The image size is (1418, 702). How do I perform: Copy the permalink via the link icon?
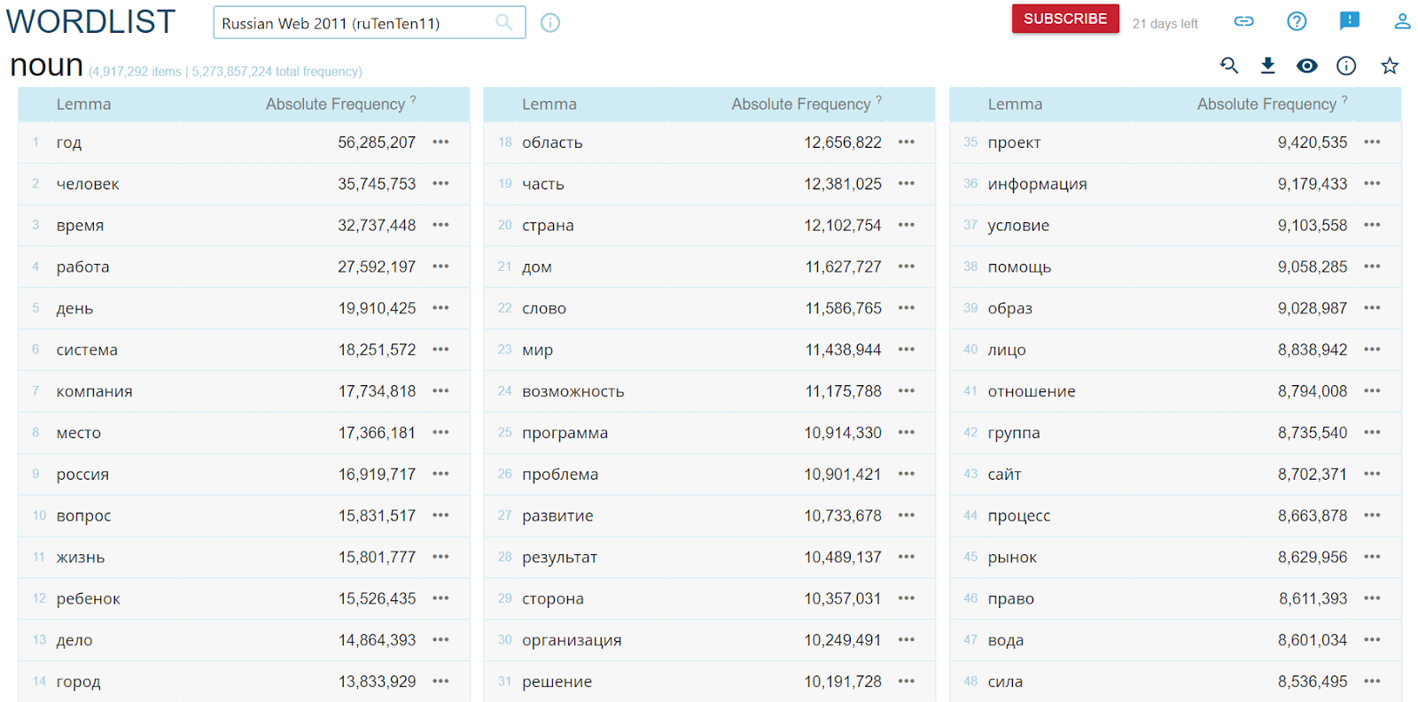(x=1244, y=21)
